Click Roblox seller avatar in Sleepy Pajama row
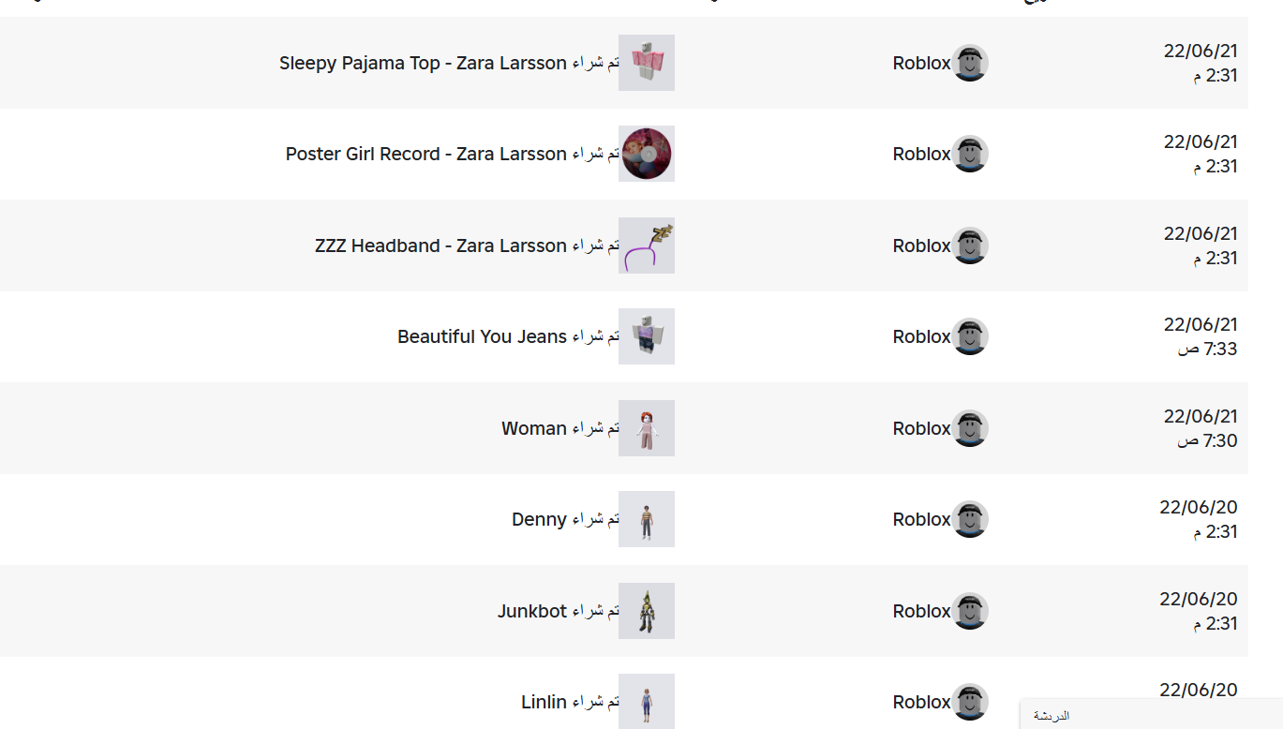The height and width of the screenshot is (729, 1283). (x=970, y=63)
